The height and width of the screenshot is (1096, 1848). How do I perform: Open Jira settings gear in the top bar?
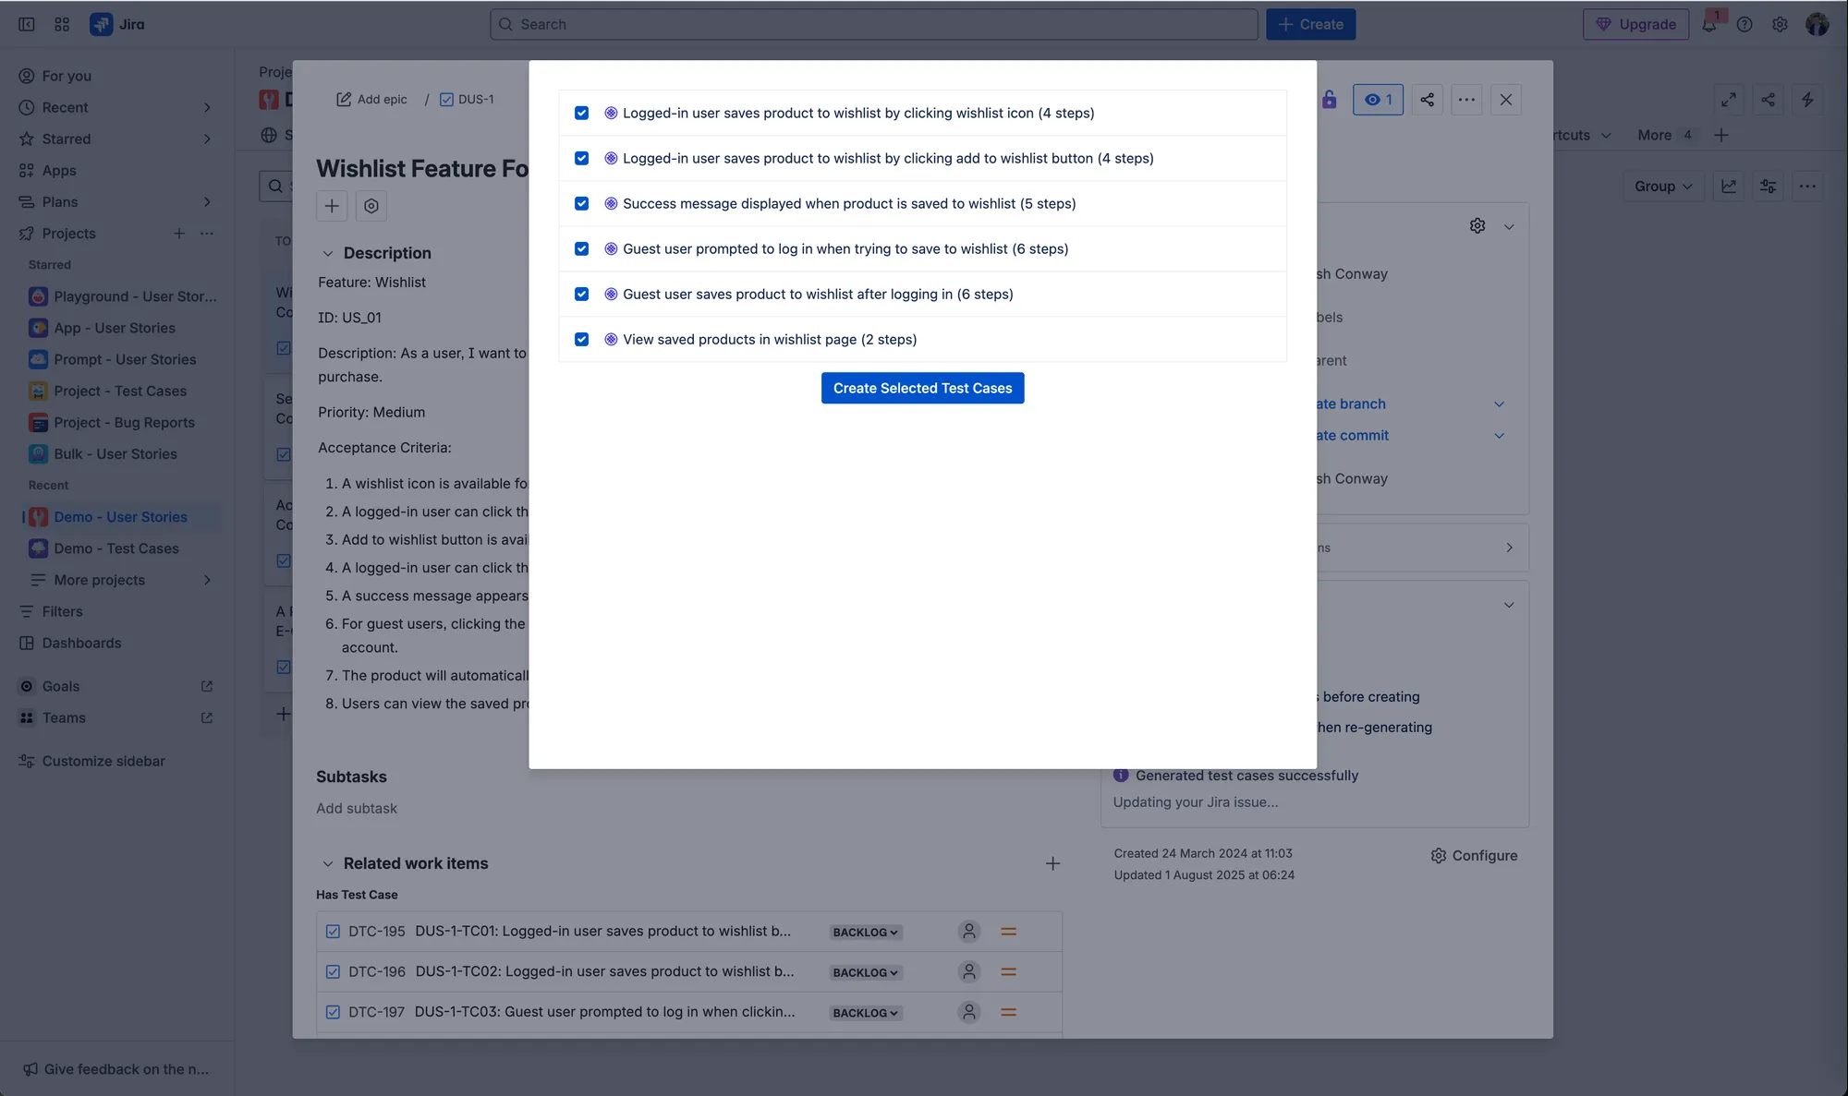pyautogui.click(x=1780, y=24)
